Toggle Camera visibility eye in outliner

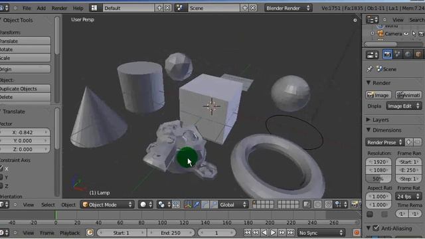pyautogui.click(x=406, y=34)
